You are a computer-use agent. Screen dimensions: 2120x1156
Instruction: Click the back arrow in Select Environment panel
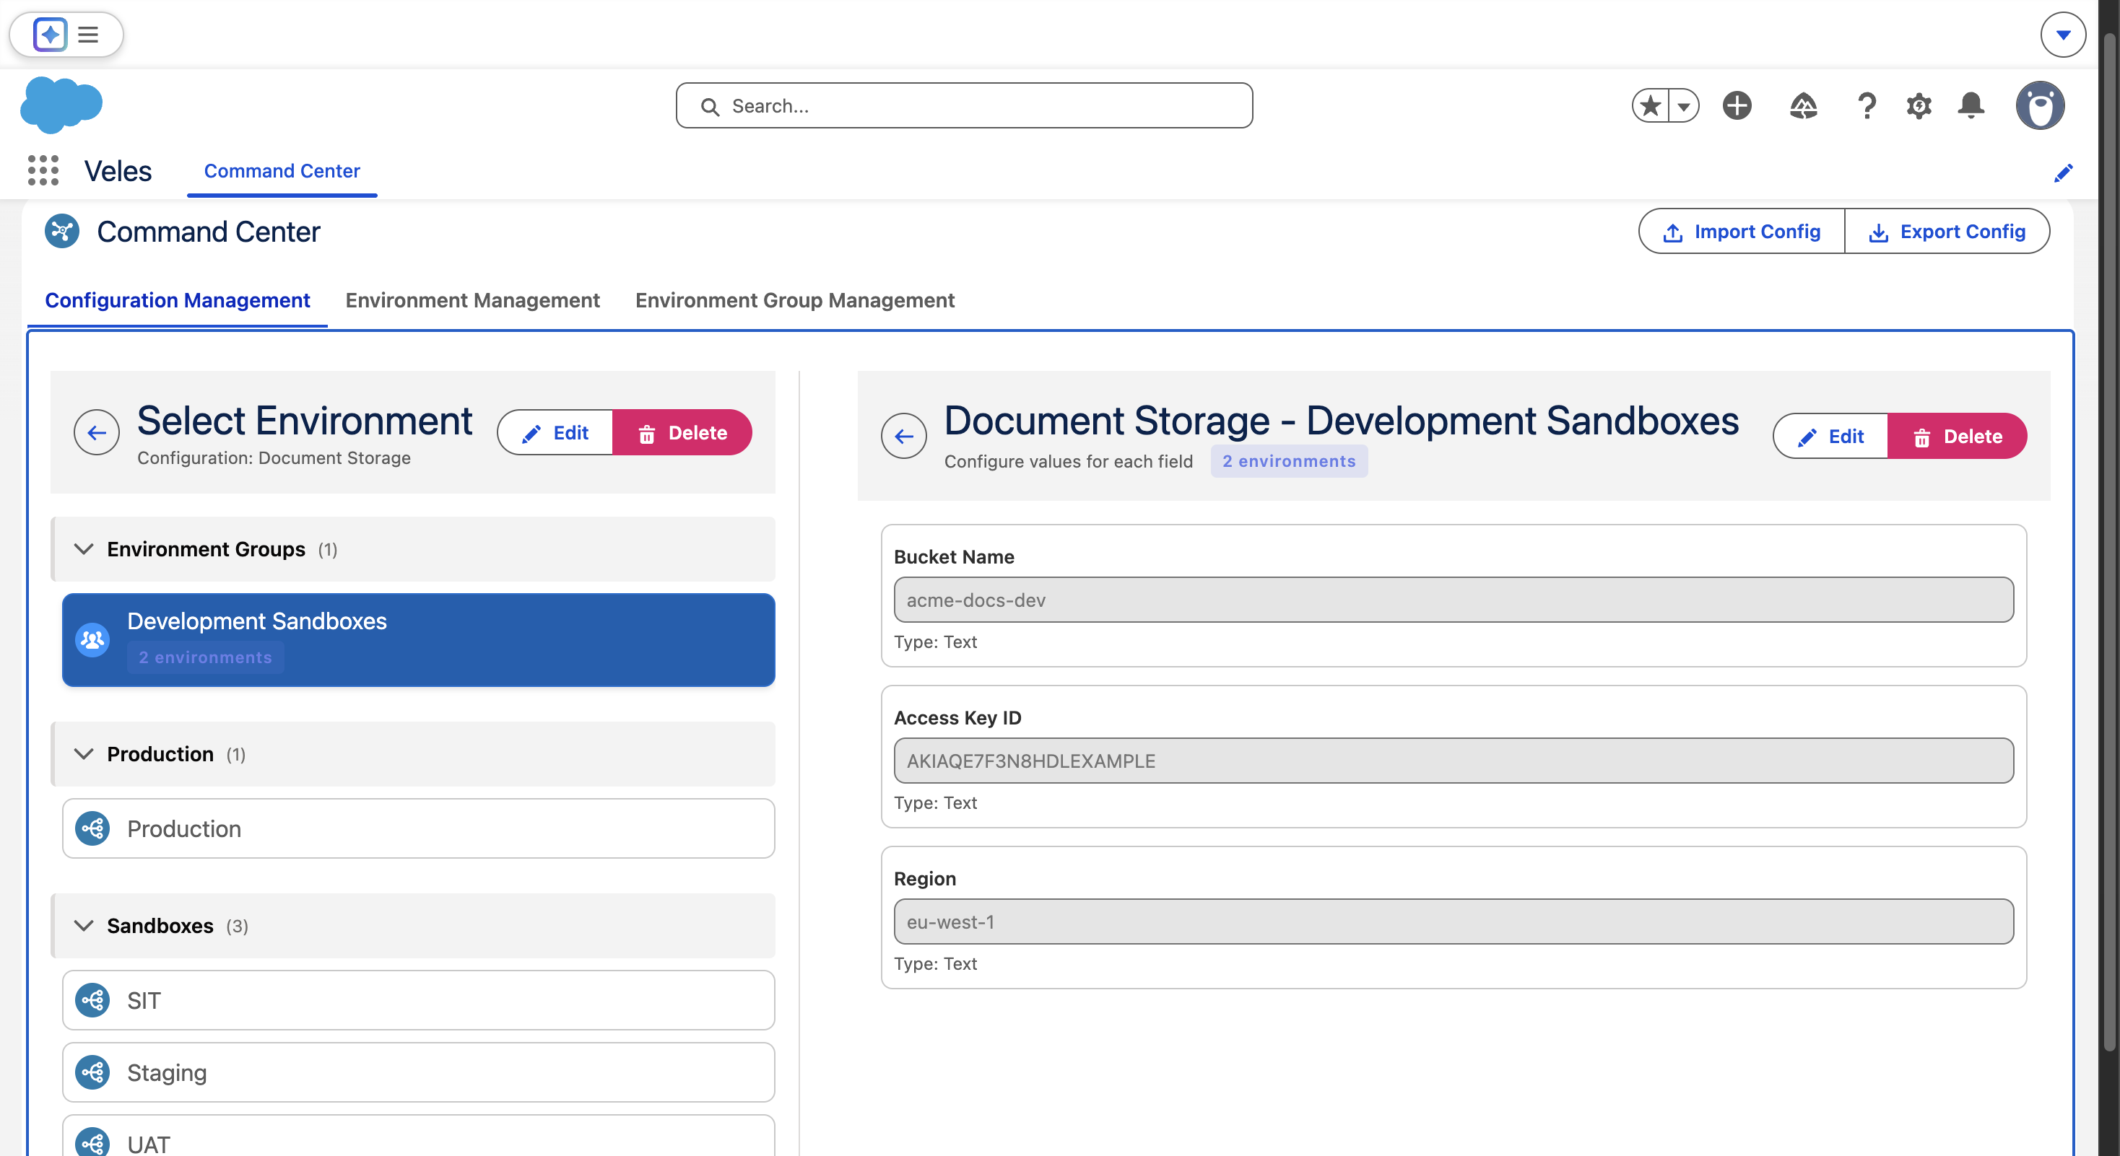pos(97,432)
